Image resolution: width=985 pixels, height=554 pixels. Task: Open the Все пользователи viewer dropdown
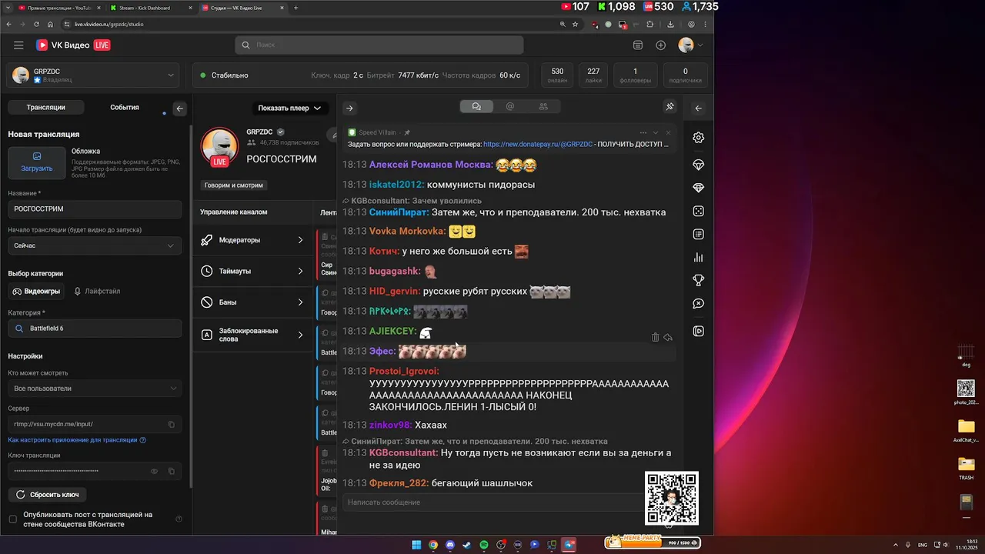tap(95, 389)
